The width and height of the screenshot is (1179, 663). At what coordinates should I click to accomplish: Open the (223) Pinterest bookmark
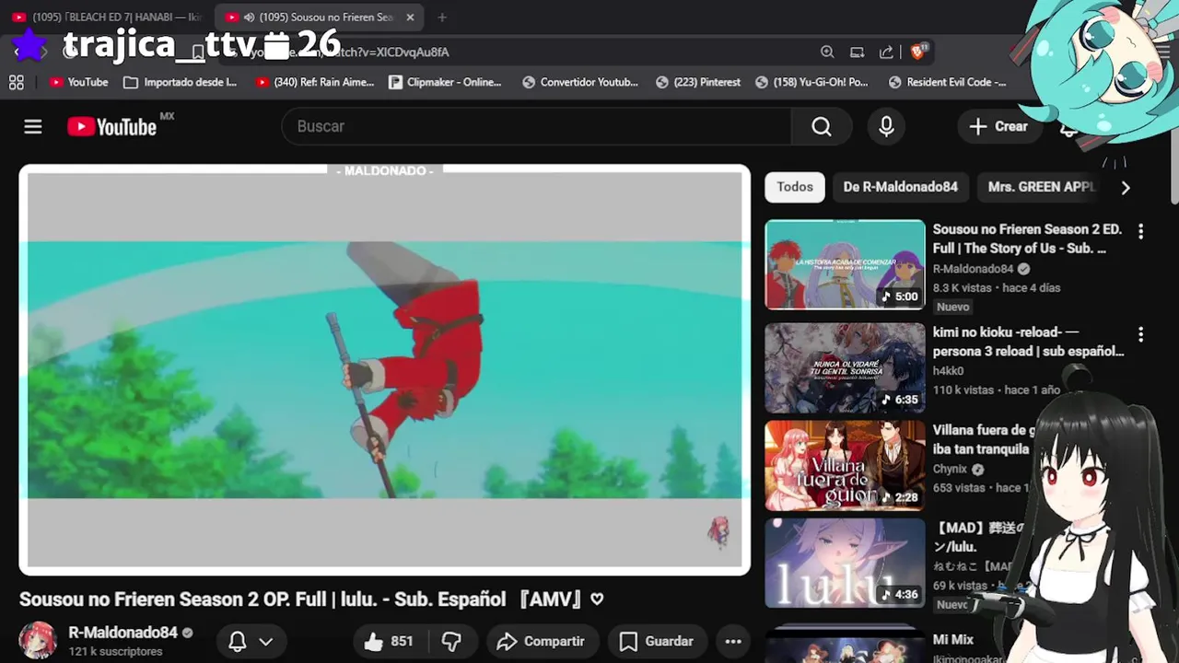coord(698,82)
